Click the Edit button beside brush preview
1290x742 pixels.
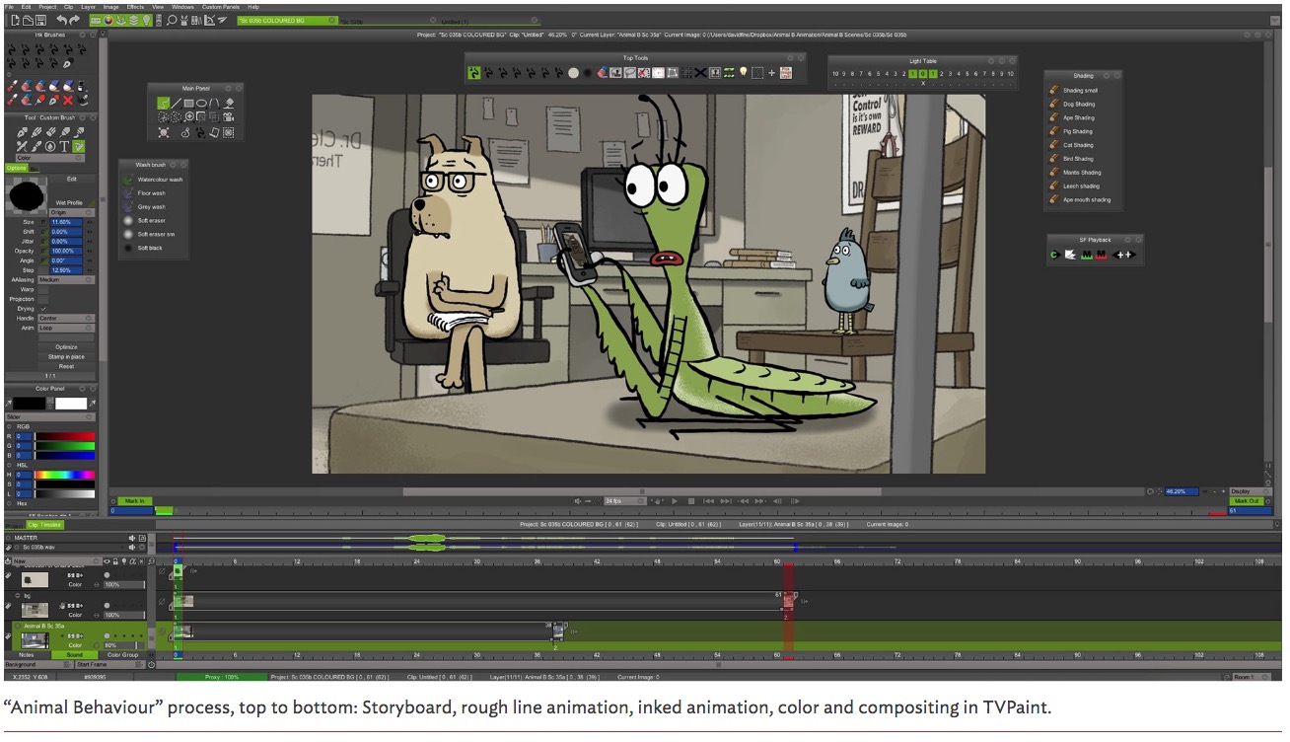[x=72, y=180]
